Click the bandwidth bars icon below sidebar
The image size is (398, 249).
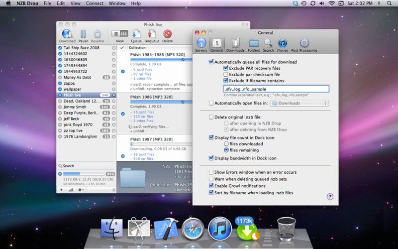coord(71,190)
